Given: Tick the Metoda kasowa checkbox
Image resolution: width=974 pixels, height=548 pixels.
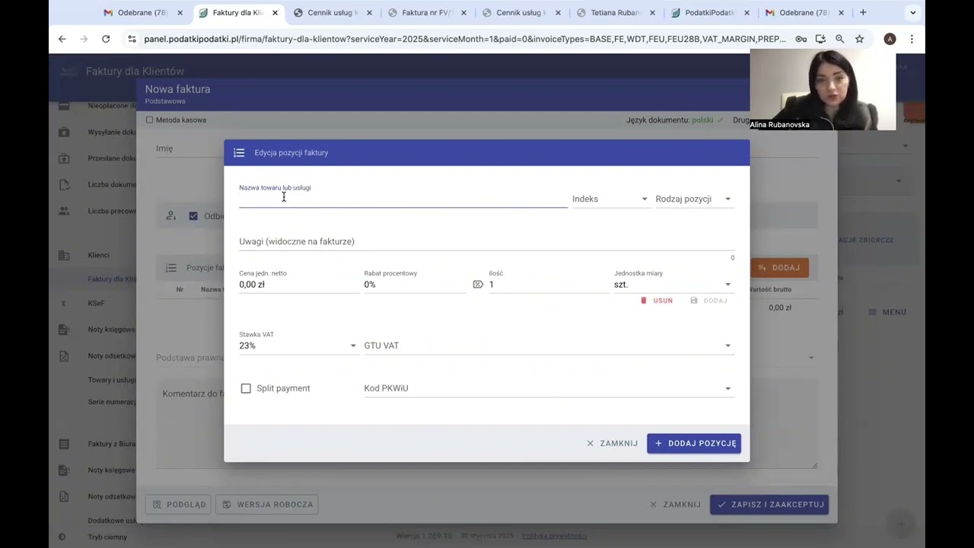Looking at the screenshot, I should click(x=149, y=119).
